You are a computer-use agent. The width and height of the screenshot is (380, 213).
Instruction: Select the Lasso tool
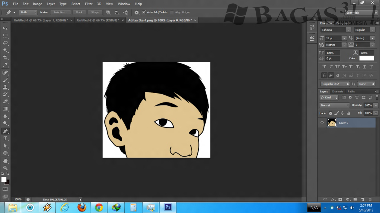coord(5,43)
